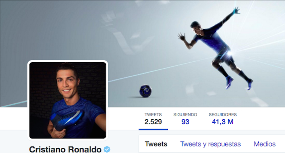Click the jumping player in header banner

tap(215, 48)
